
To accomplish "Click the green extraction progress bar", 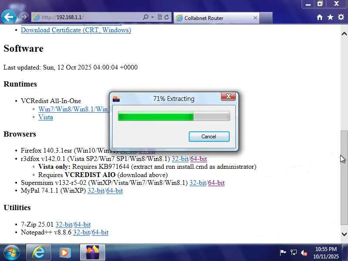I will [x=174, y=116].
